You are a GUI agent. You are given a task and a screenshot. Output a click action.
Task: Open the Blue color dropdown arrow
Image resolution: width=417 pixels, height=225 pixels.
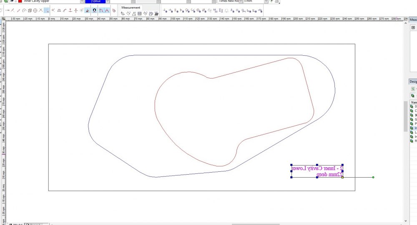pyautogui.click(x=108, y=1)
